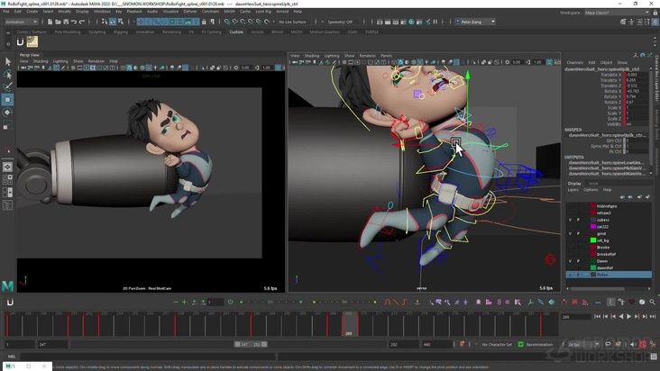Open the No Live Surface field
This screenshot has height=371, width=660.
292,22
